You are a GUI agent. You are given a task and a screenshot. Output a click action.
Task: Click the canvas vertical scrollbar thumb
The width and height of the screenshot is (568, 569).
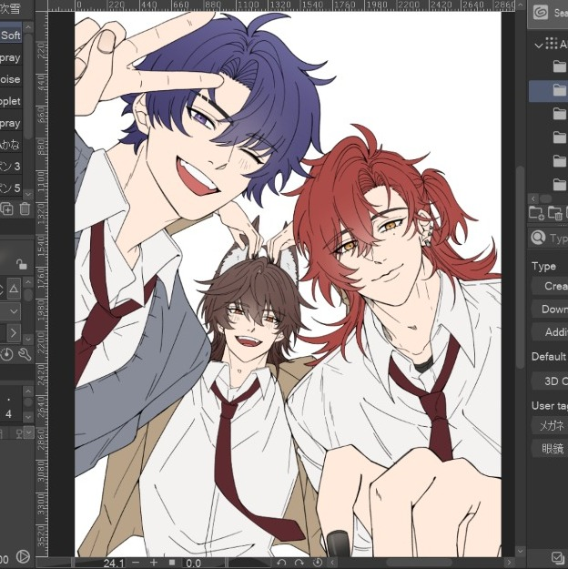[x=520, y=267]
